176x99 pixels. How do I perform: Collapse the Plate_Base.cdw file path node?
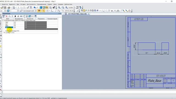(3, 21)
